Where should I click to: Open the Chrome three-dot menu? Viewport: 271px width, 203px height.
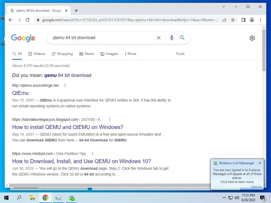260,20
